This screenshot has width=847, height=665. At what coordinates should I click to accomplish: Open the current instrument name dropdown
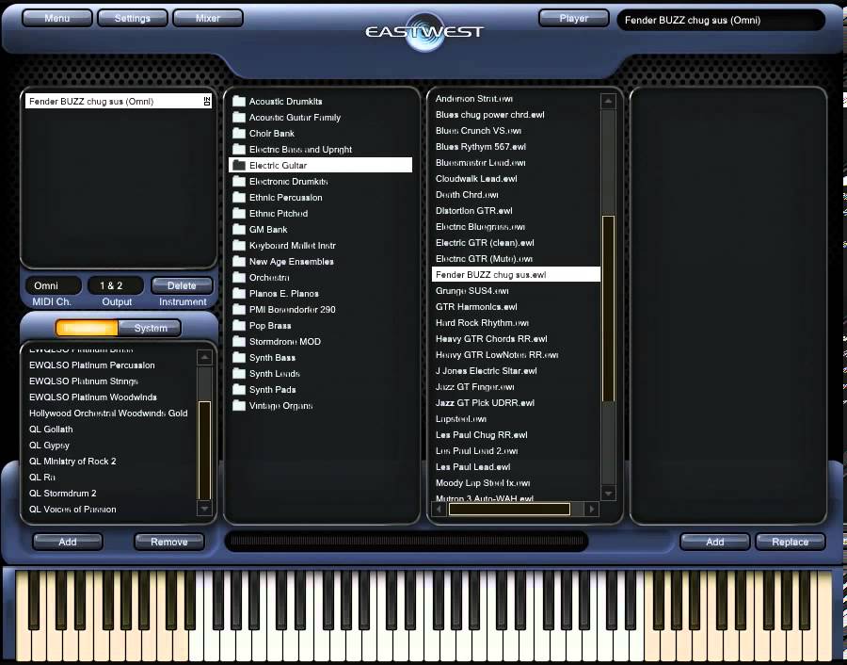pos(721,20)
